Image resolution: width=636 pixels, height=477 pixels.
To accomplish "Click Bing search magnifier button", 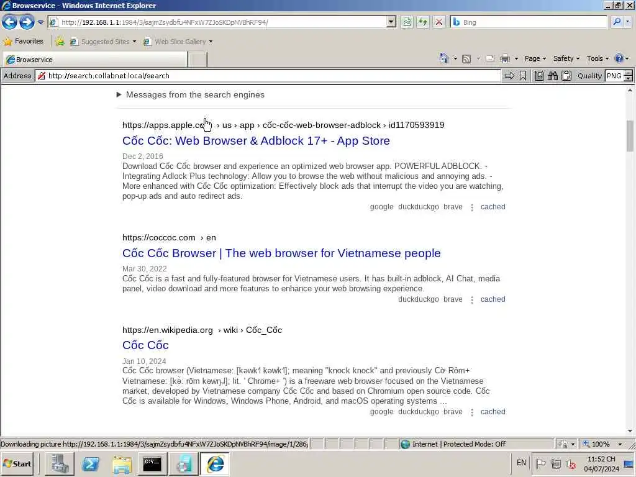I will tap(617, 22).
